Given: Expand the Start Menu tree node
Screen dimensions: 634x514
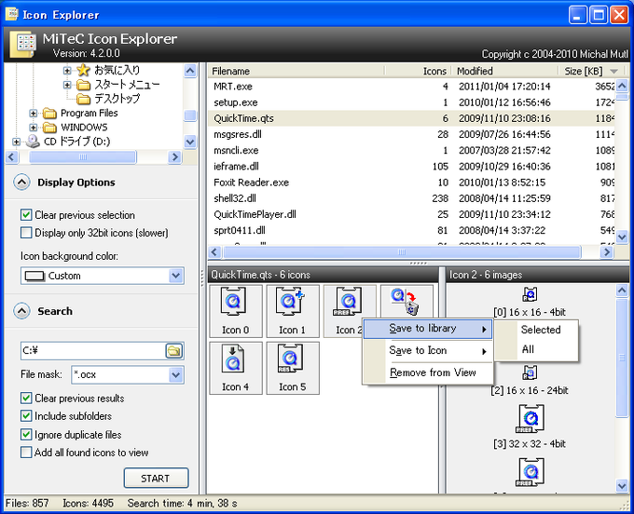Looking at the screenshot, I should click(x=67, y=85).
